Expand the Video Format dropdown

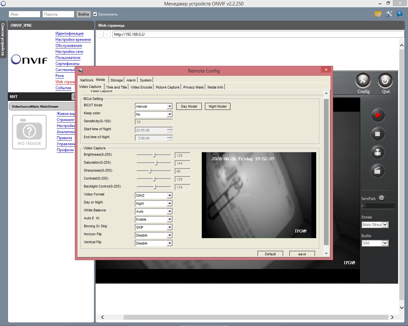pyautogui.click(x=170, y=195)
